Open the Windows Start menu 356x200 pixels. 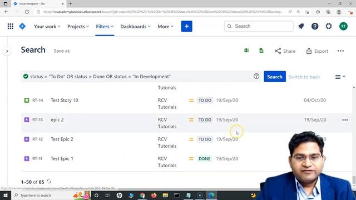coord(5,195)
